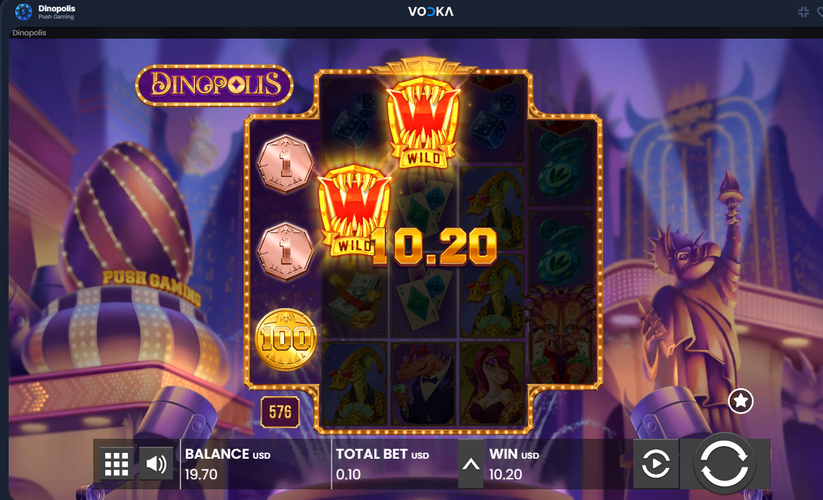Click the second bronze 1 coin
823x500 pixels.
[285, 252]
